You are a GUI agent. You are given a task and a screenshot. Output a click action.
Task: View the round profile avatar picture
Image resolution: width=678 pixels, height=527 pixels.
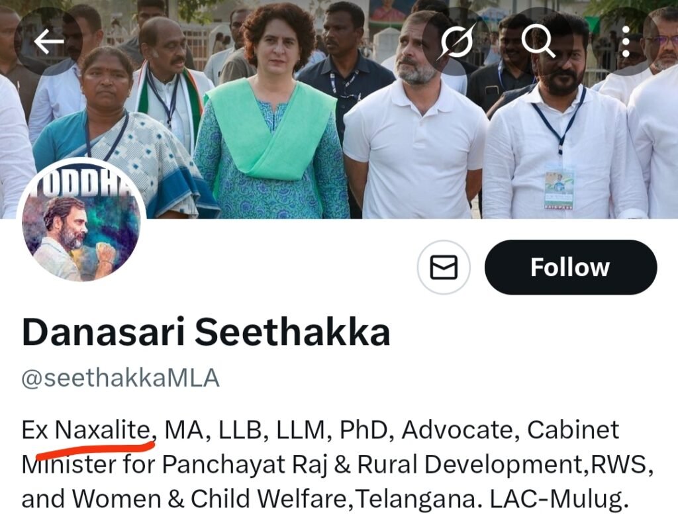(81, 223)
